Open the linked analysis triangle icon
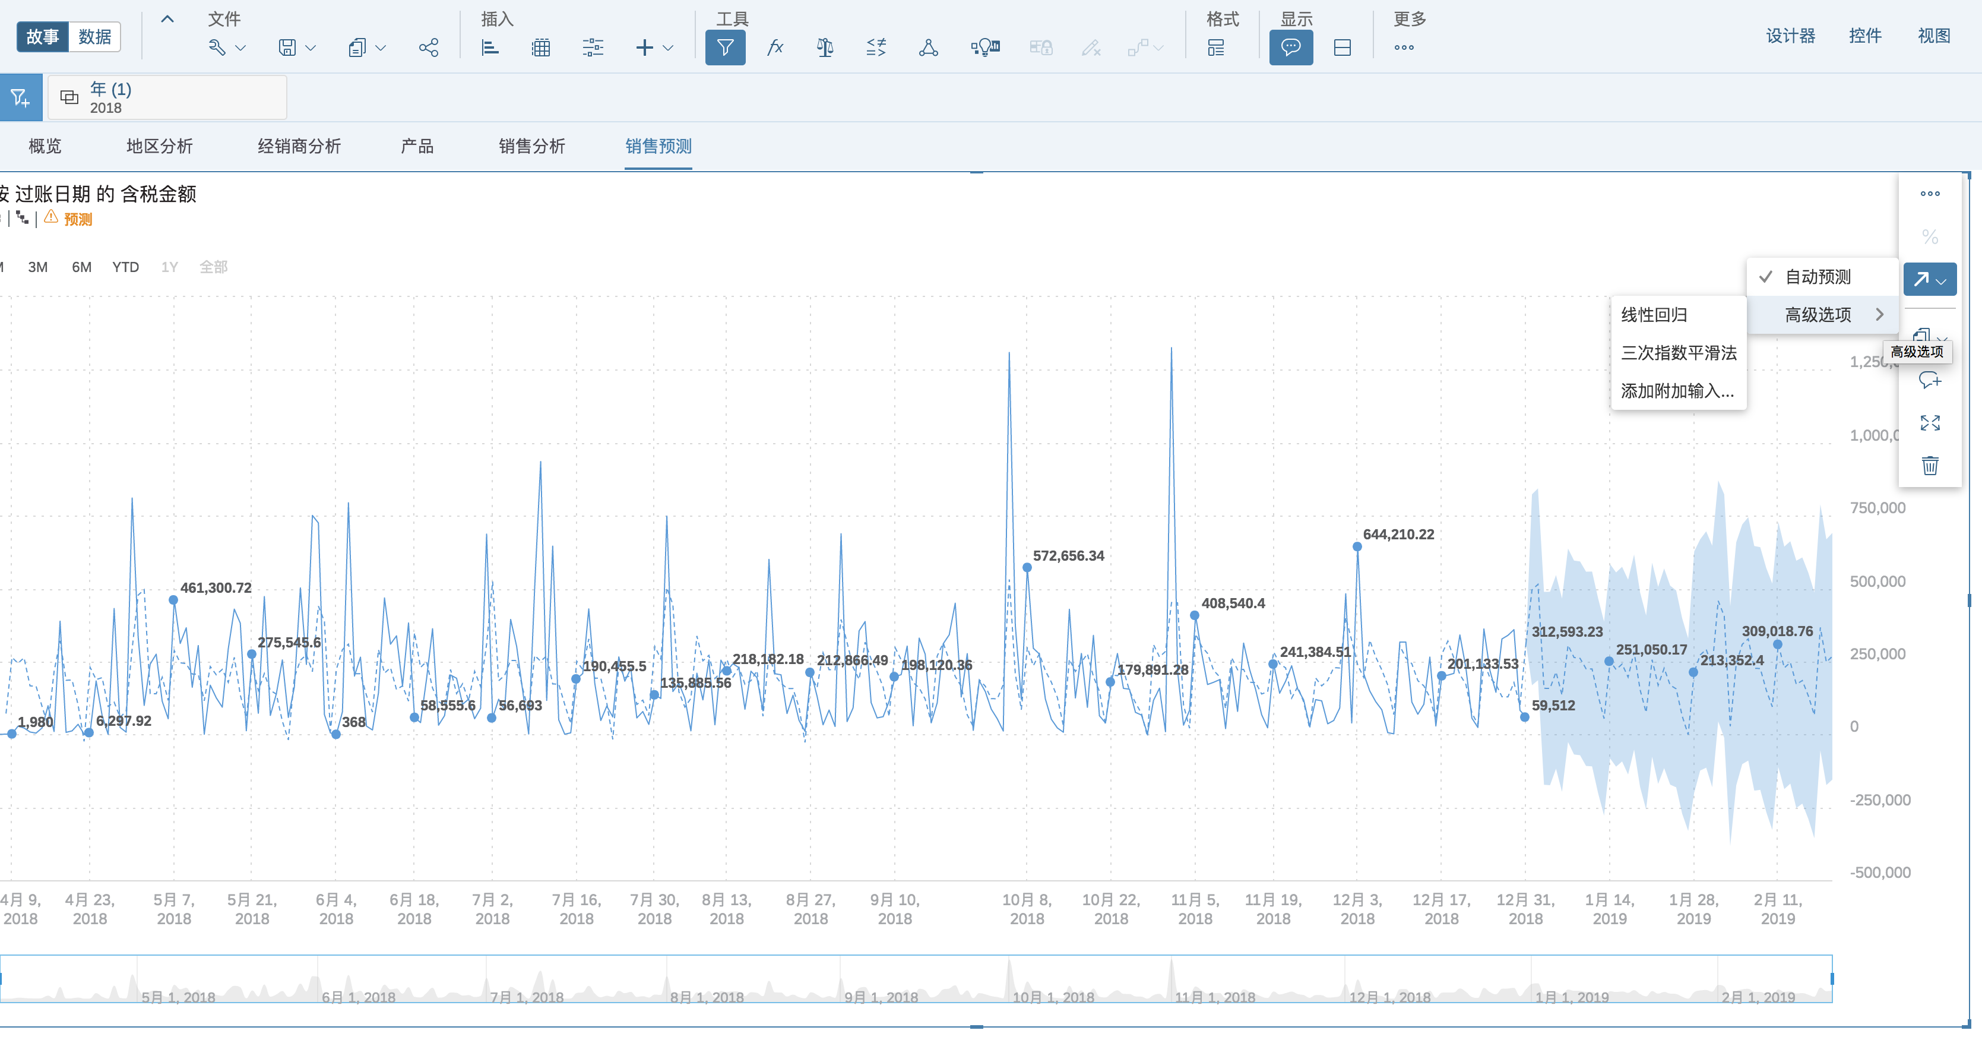Screen dimensions: 1982x1043 coord(928,48)
